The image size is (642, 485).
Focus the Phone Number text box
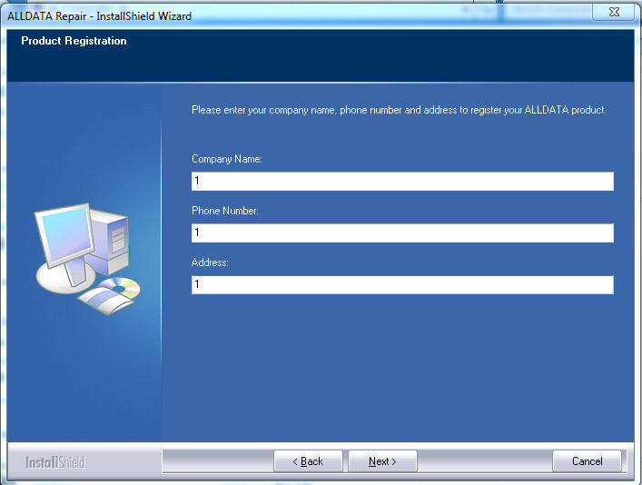pyautogui.click(x=402, y=233)
